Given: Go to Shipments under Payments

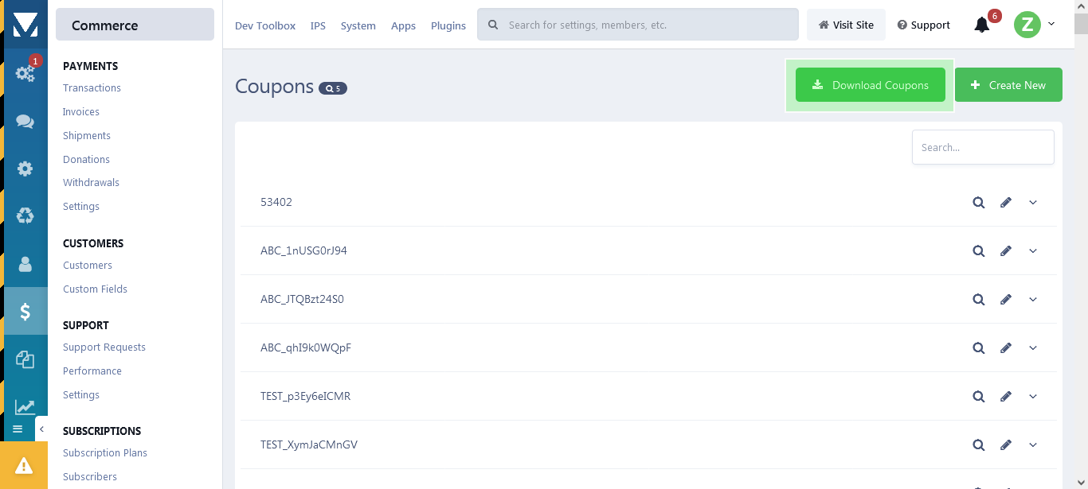Looking at the screenshot, I should pyautogui.click(x=87, y=135).
